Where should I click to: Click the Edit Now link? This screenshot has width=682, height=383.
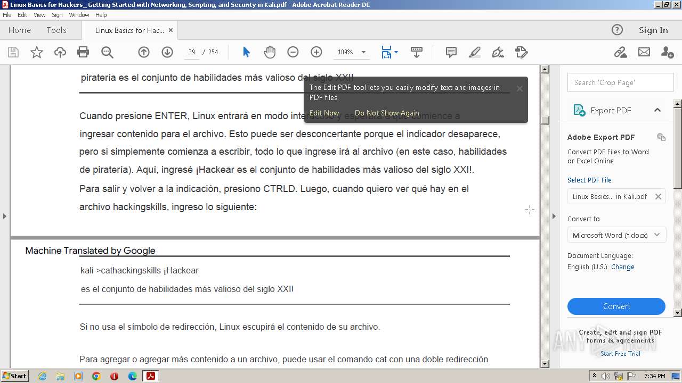(324, 113)
